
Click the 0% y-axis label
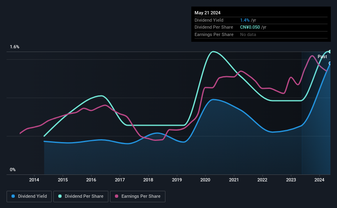pyautogui.click(x=13, y=170)
